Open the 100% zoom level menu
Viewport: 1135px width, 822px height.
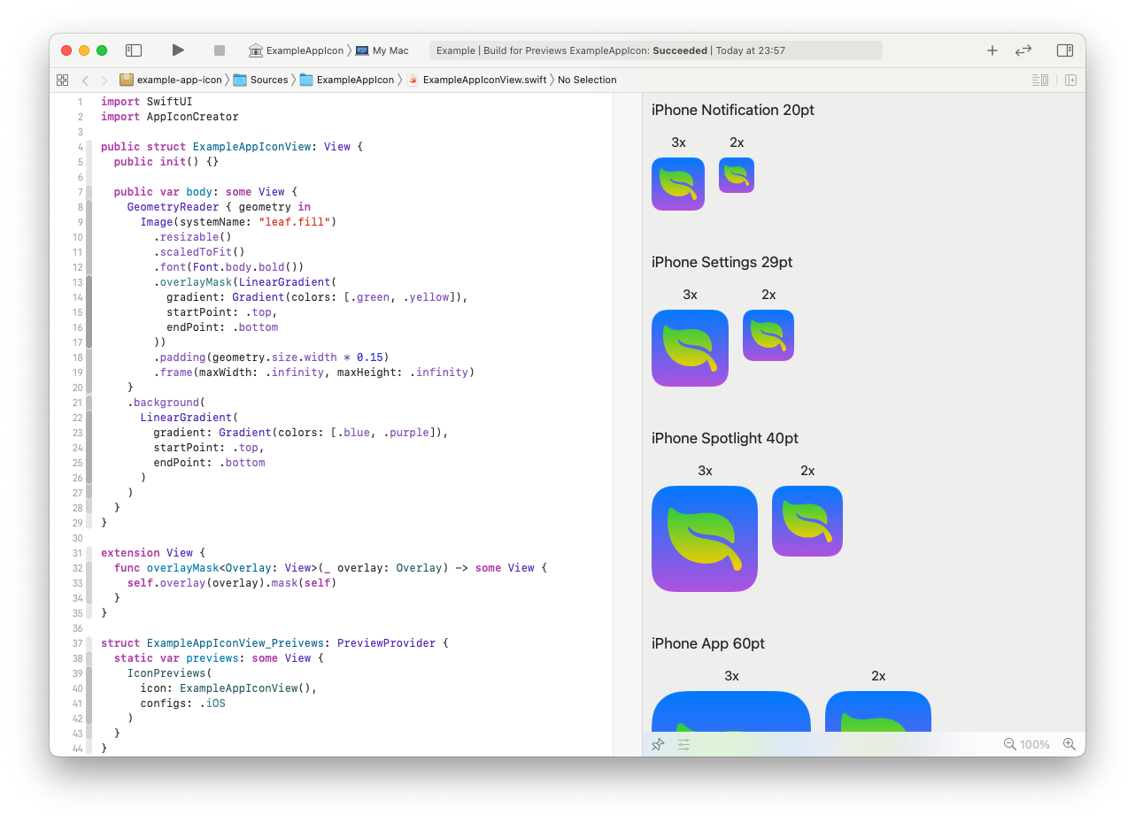pyautogui.click(x=1035, y=745)
